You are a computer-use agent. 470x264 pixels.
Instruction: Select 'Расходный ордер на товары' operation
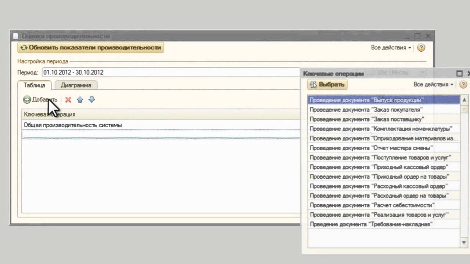click(x=384, y=195)
